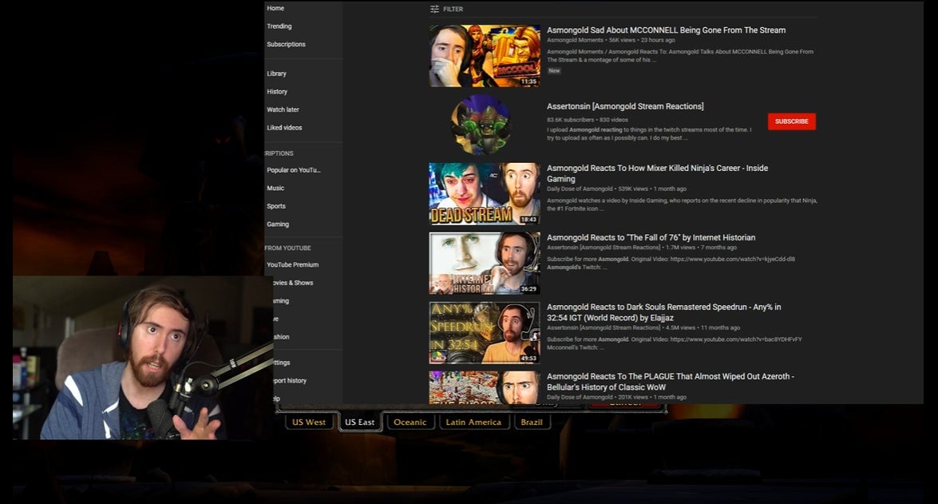
Task: Open the Assertonsin channel avatar
Action: 480,125
